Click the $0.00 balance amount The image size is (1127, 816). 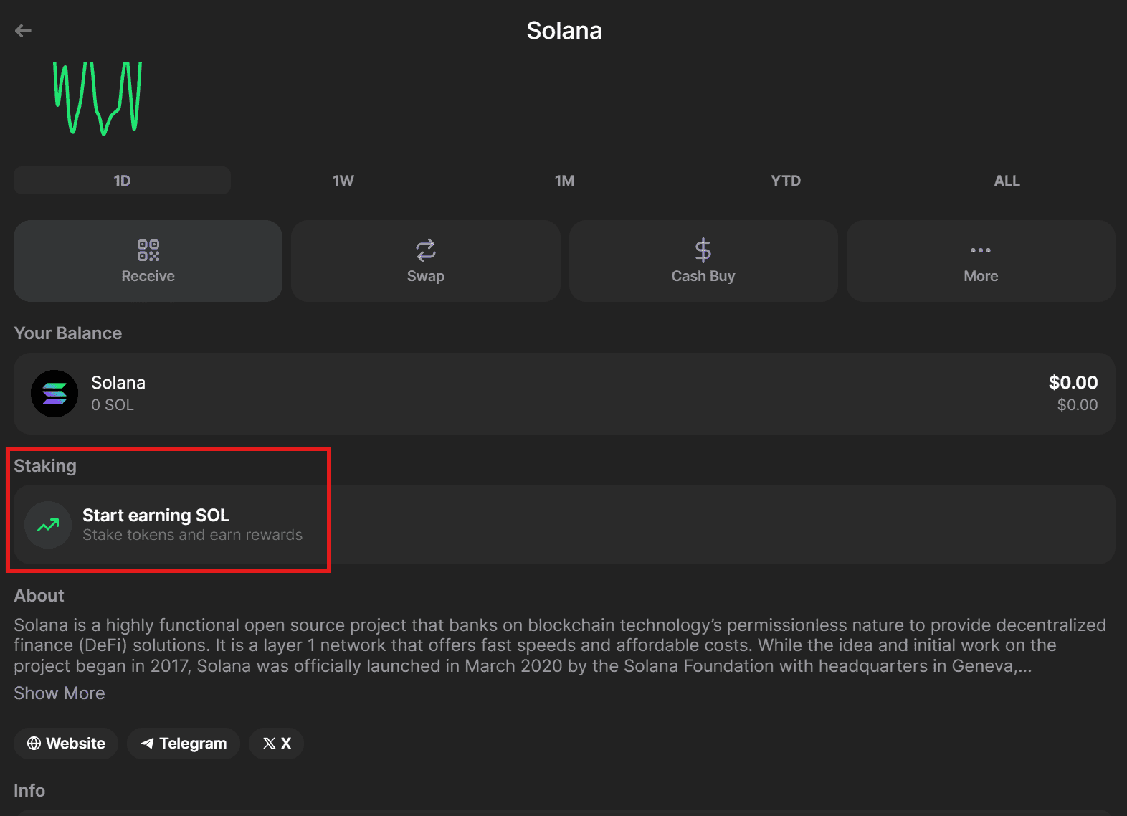click(x=1073, y=383)
